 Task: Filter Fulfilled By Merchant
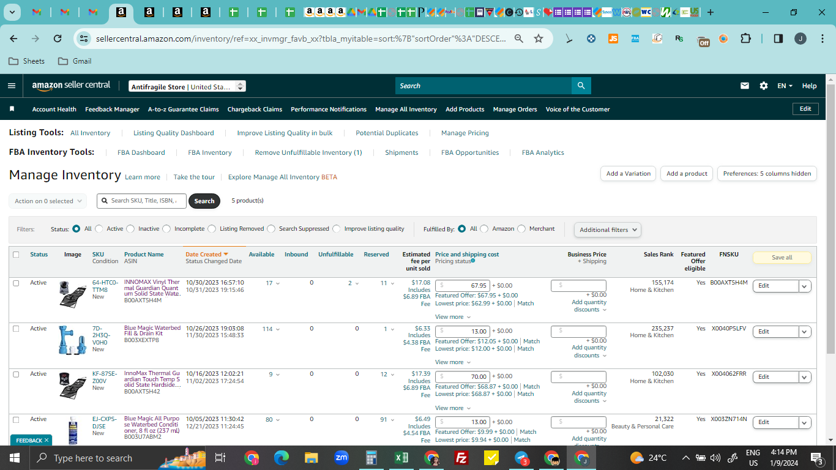521,229
